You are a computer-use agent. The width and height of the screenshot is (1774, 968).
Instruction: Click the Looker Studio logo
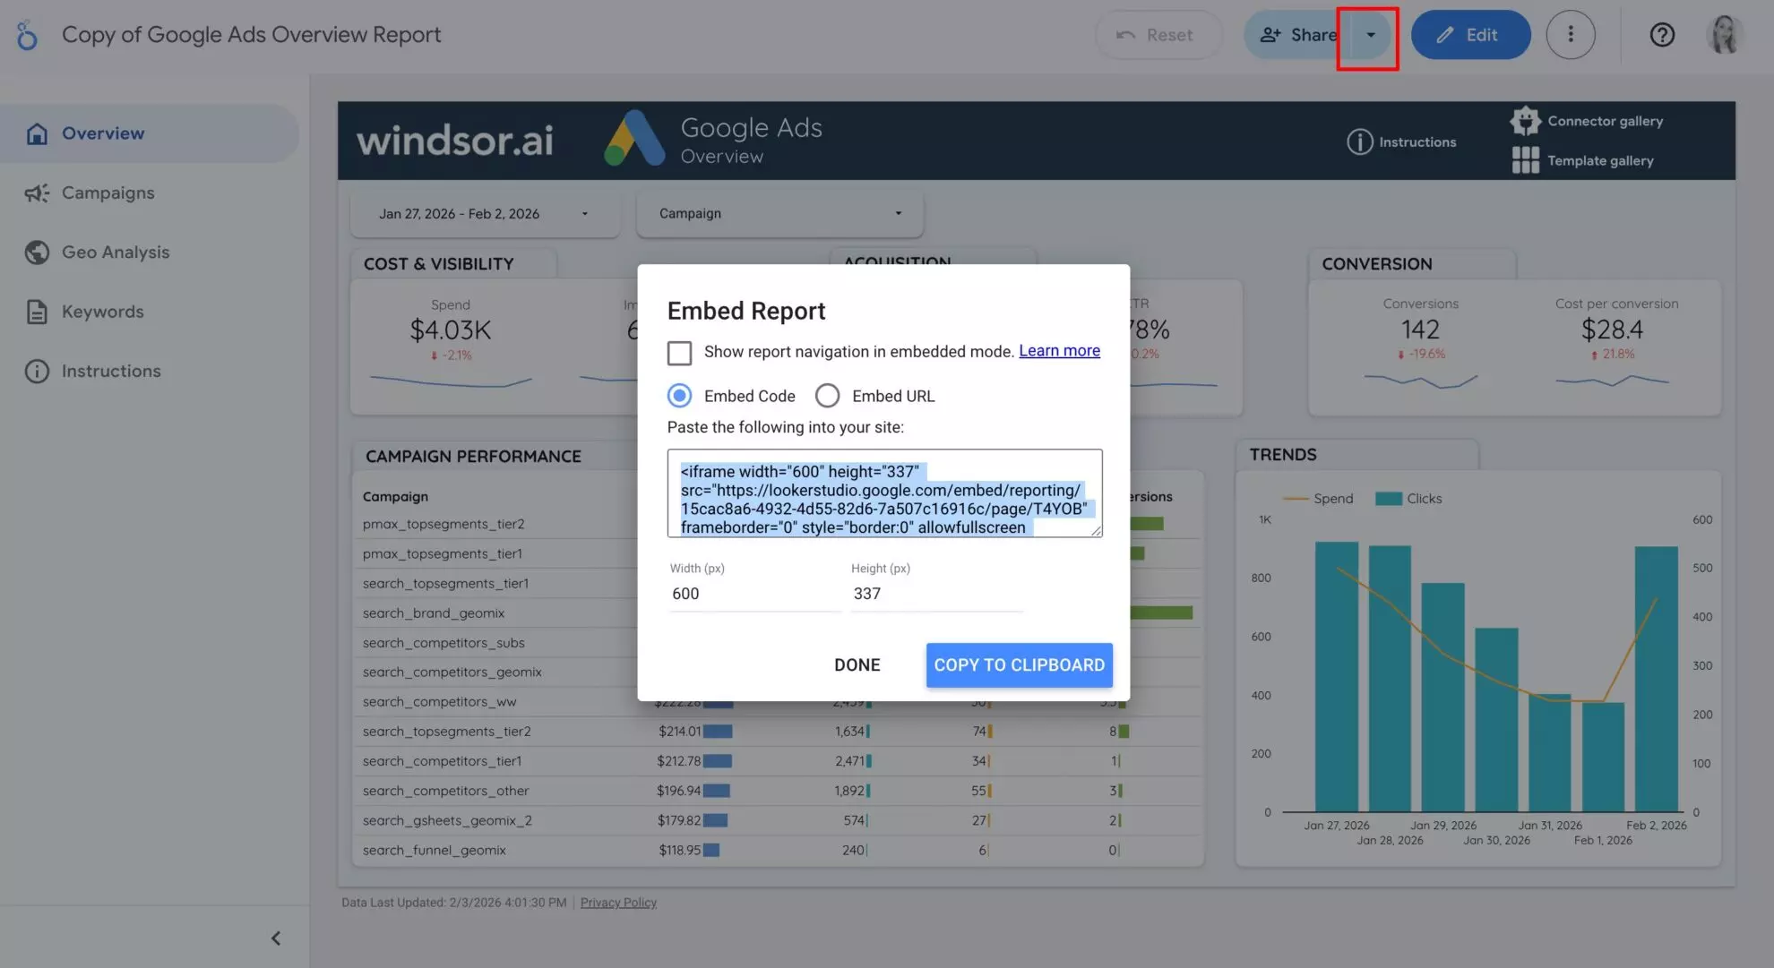click(x=26, y=34)
